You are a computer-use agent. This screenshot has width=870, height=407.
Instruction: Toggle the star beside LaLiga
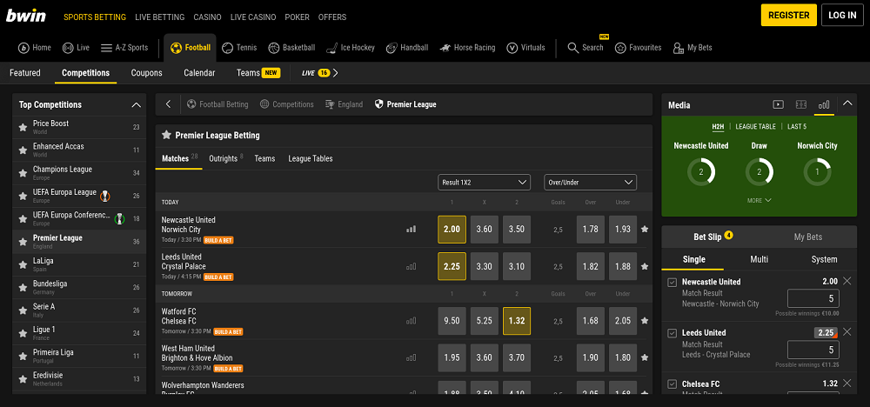tap(23, 264)
